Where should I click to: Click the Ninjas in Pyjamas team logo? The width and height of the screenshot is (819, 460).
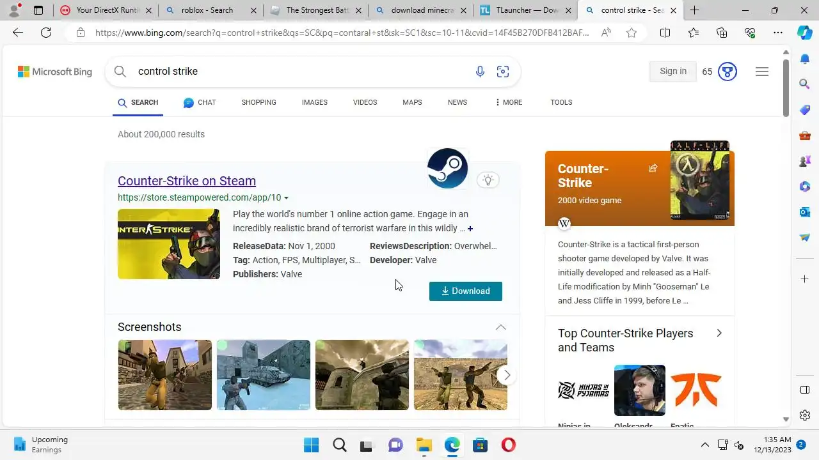[584, 390]
